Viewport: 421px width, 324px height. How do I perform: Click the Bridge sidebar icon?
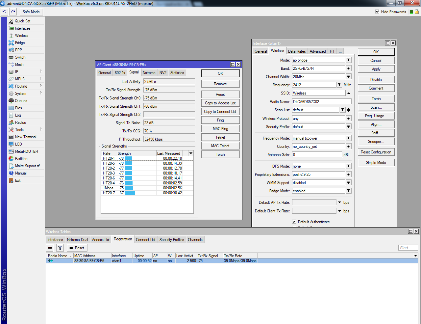[11, 43]
